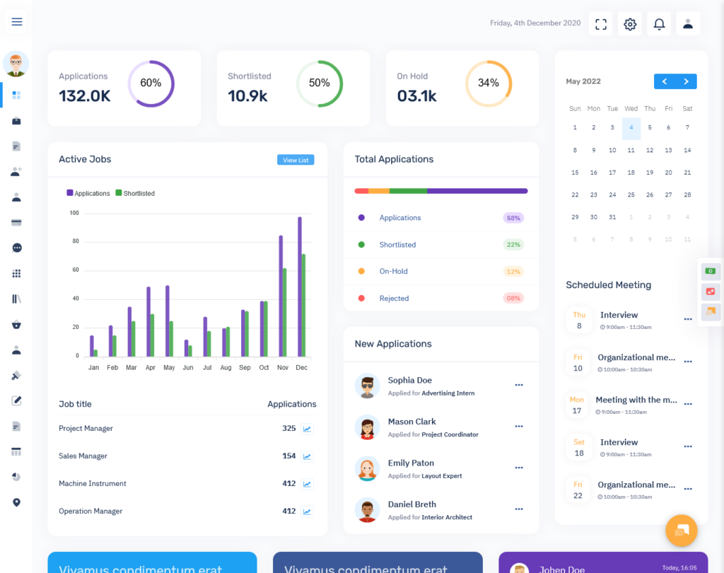Open the hamburger menu
The width and height of the screenshot is (724, 573).
(x=17, y=22)
